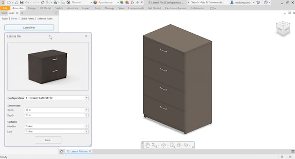Switch to the Rules tab in iLogic browser
Viewport: 295px width, 159px height.
[x=5, y=19]
